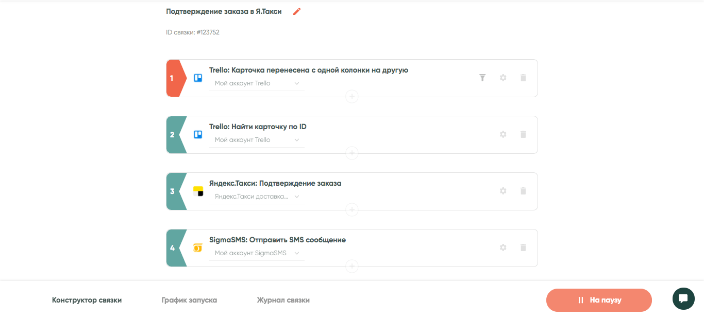Add a step after Яндекс.Такси step with plus
Viewport: 704px width, 319px height.
[x=352, y=209]
